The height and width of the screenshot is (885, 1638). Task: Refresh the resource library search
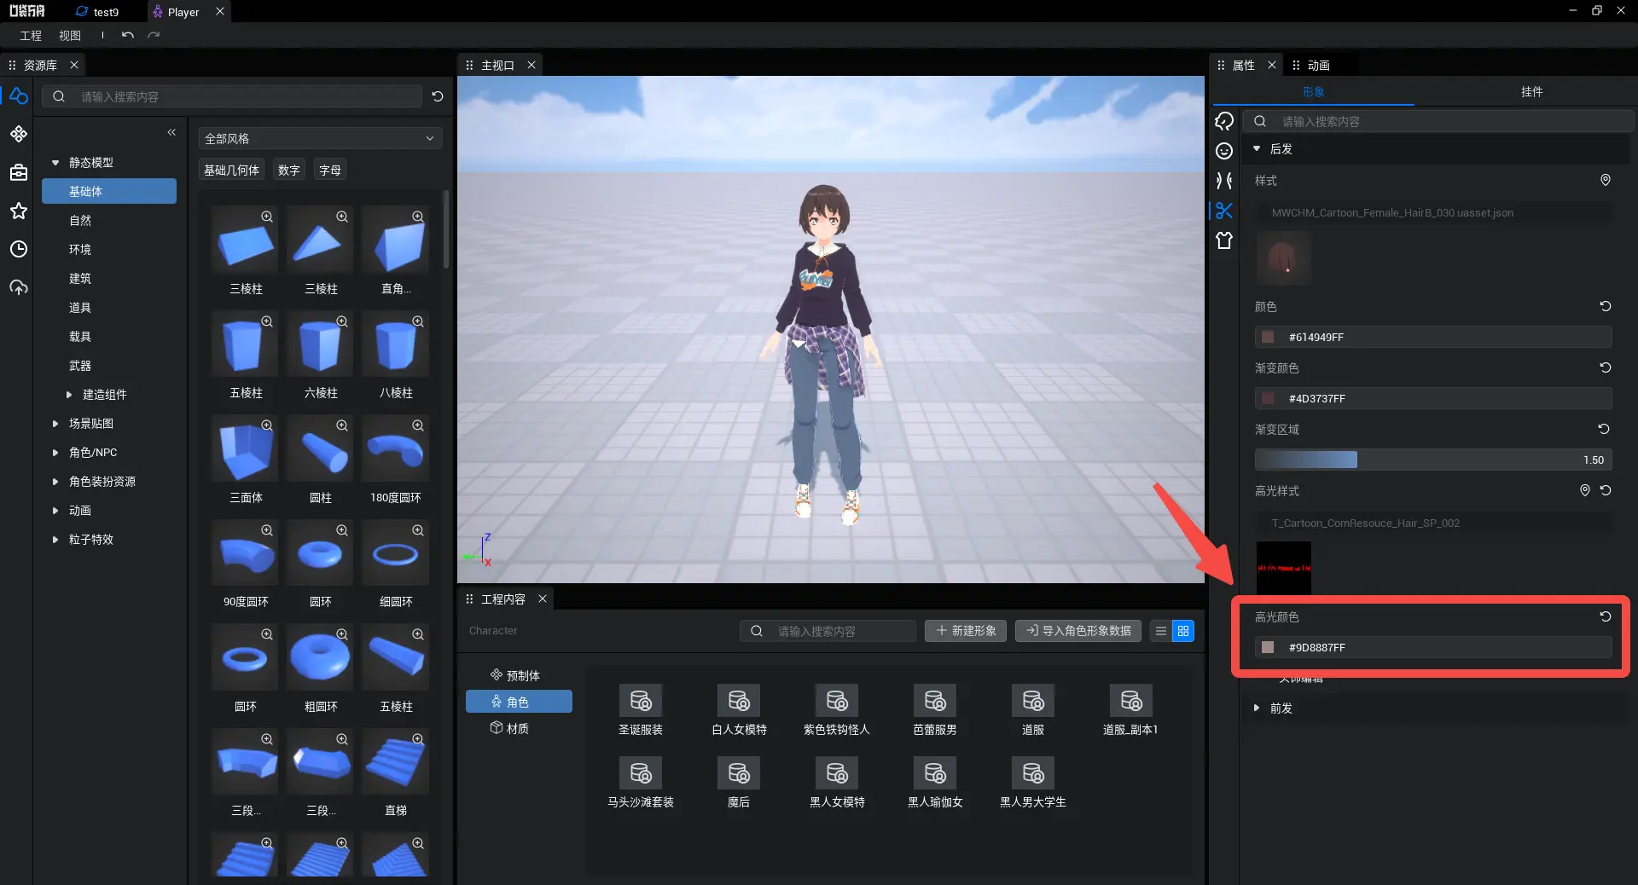(x=438, y=96)
